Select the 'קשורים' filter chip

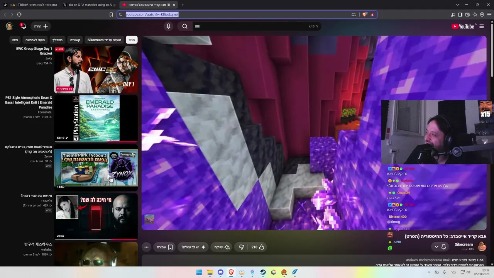75,40
